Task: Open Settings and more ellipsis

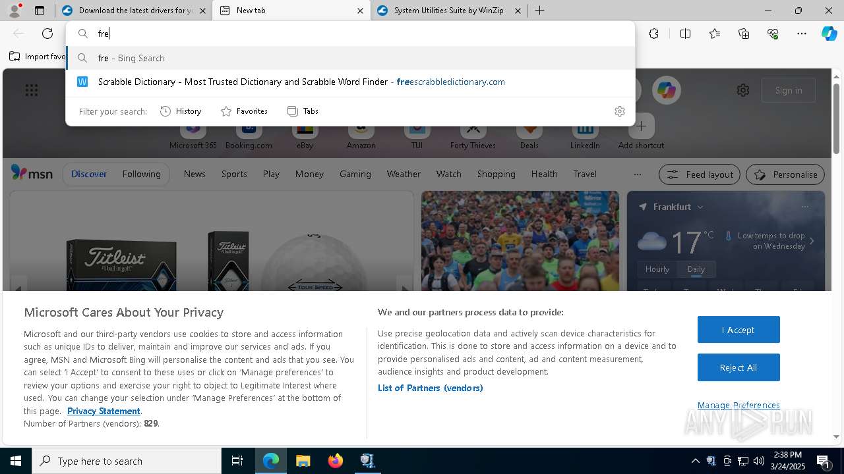Action: click(x=802, y=34)
